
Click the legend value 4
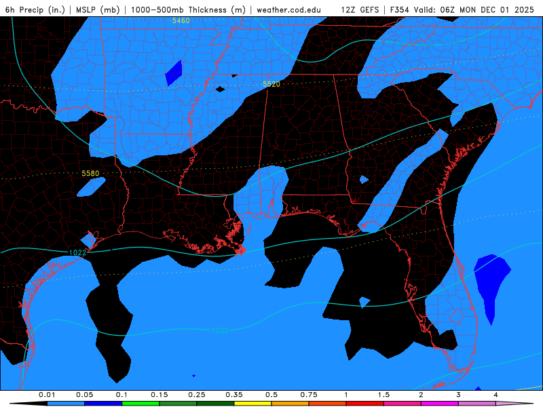(496, 395)
